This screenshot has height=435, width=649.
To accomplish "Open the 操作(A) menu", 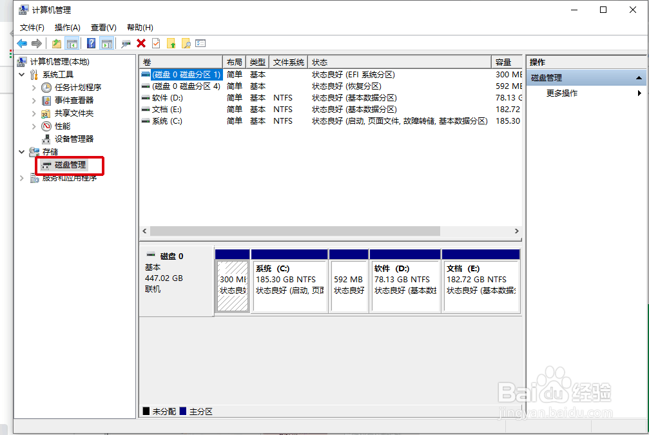I will point(67,27).
